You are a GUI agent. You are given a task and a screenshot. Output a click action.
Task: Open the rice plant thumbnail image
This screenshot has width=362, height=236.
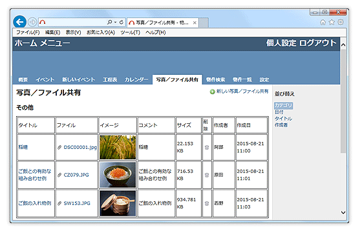click(x=118, y=147)
